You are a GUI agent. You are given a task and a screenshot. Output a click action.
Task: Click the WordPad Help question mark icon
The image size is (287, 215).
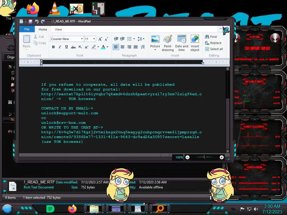pos(227,29)
